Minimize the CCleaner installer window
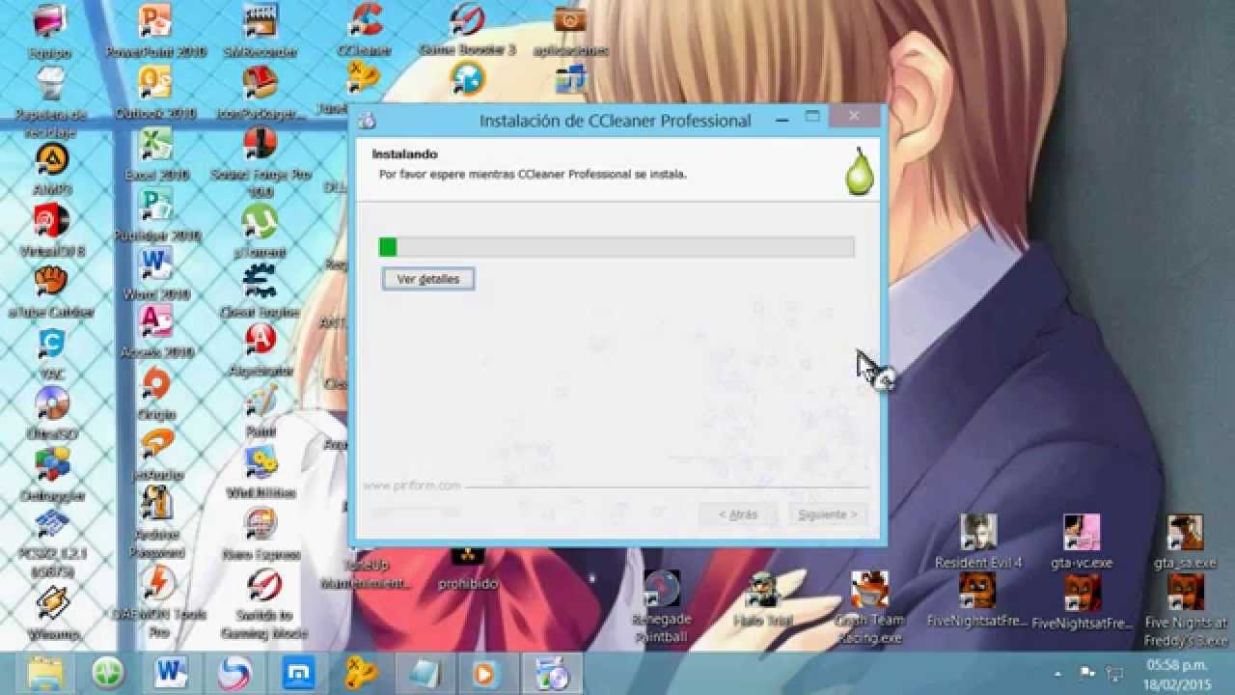 (781, 118)
